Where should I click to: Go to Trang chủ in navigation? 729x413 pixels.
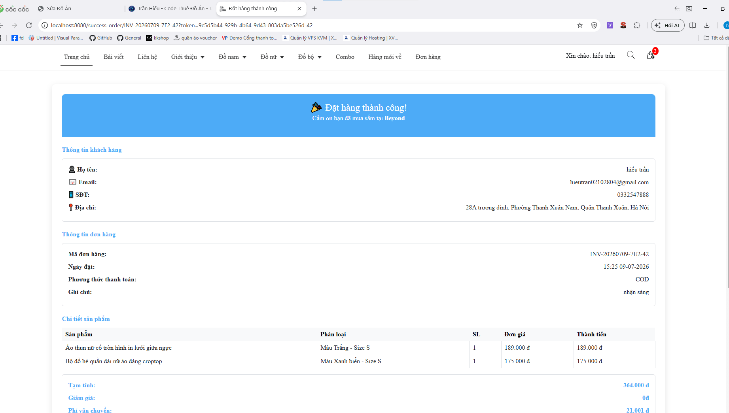pos(77,57)
